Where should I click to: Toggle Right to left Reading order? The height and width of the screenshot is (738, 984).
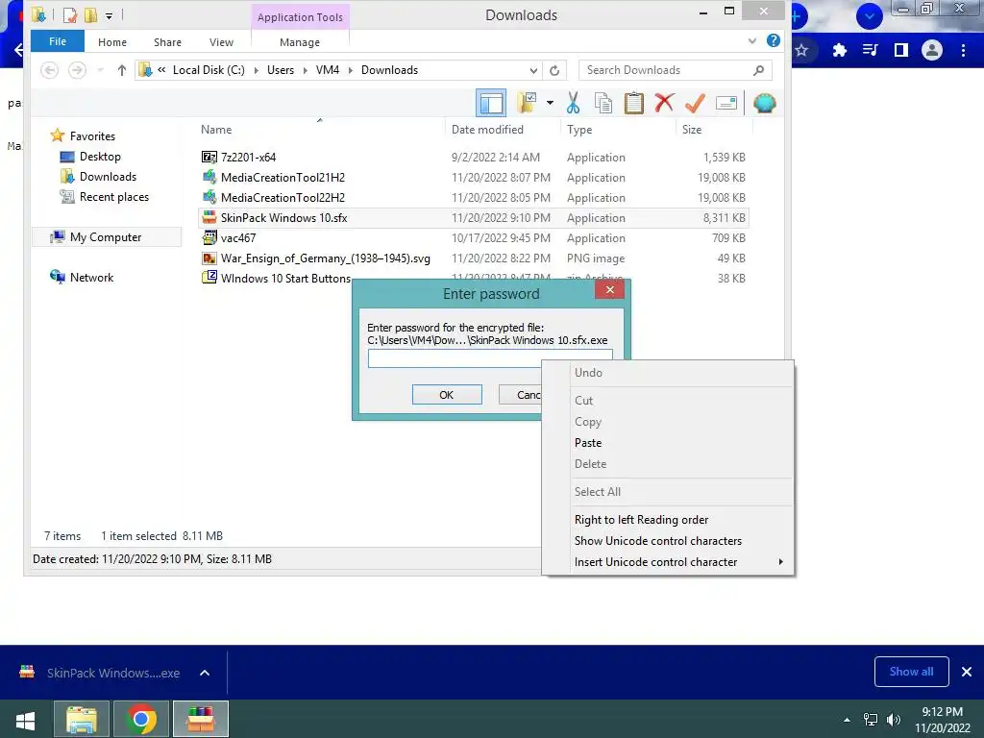click(x=669, y=520)
